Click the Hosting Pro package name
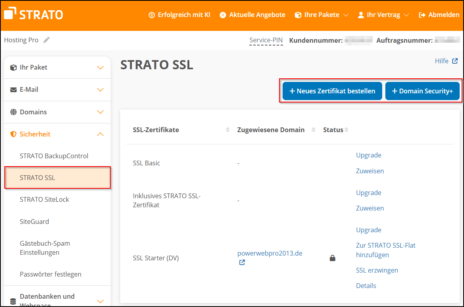 pos(21,40)
